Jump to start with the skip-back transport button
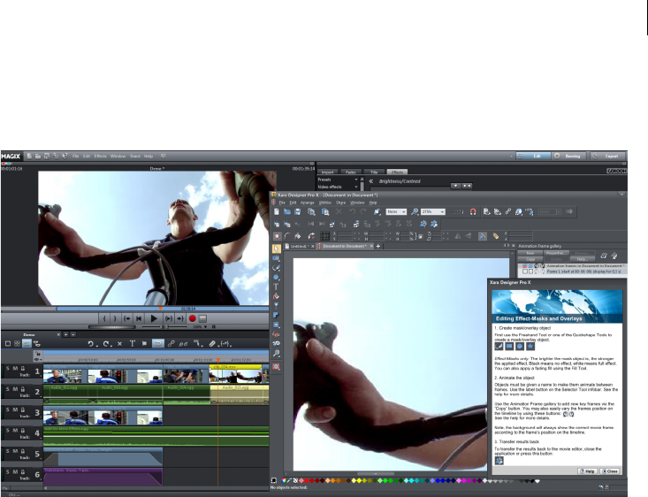The image size is (648, 497). 139,318
